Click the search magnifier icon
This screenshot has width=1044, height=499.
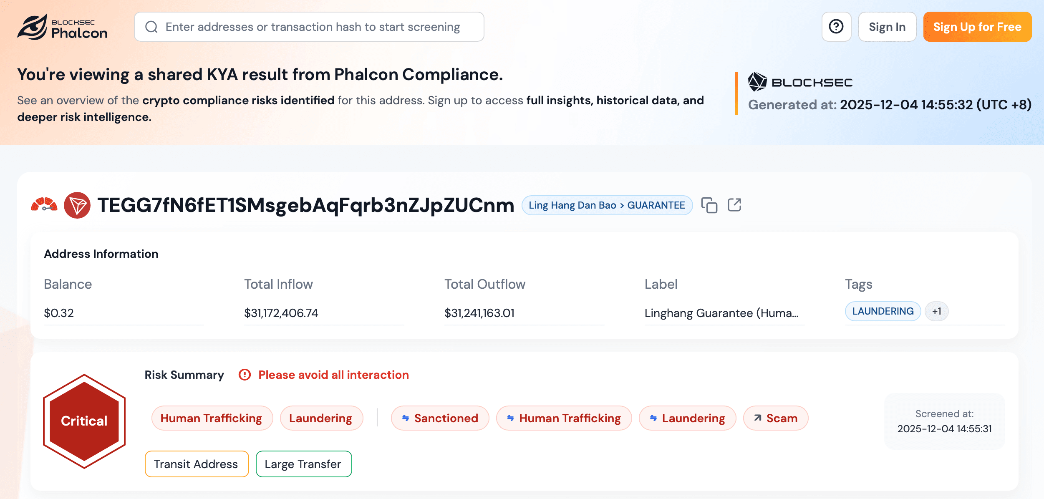[x=152, y=27]
